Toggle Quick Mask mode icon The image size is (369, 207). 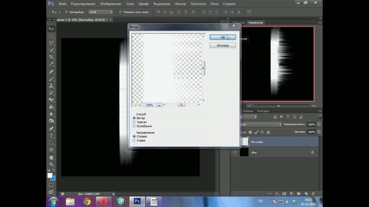pos(51,185)
